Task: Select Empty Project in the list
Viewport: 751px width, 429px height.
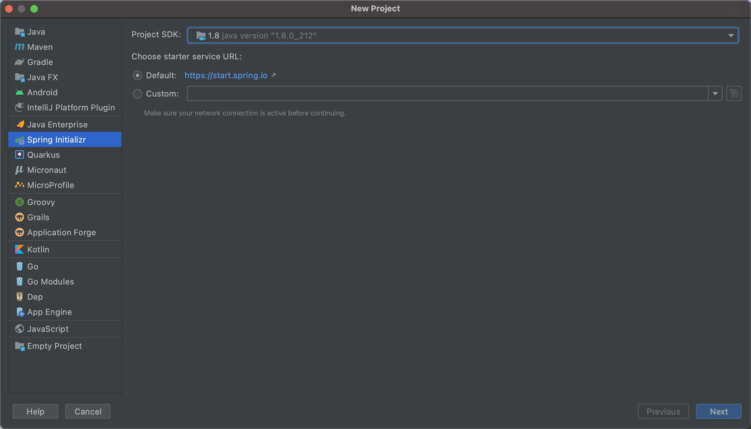Action: tap(54, 346)
